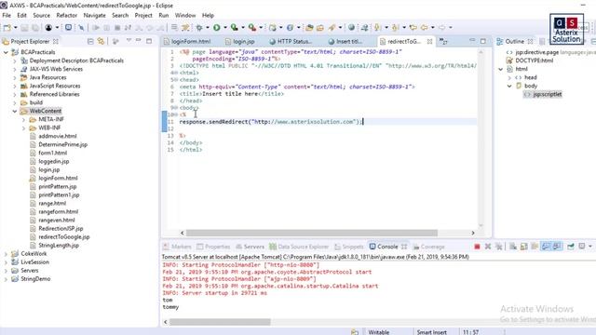The image size is (596, 335).
Task: Switch to loginForm.html editor tab
Action: click(x=187, y=41)
